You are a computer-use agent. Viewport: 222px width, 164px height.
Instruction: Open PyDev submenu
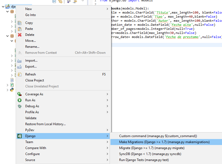coord(63,130)
